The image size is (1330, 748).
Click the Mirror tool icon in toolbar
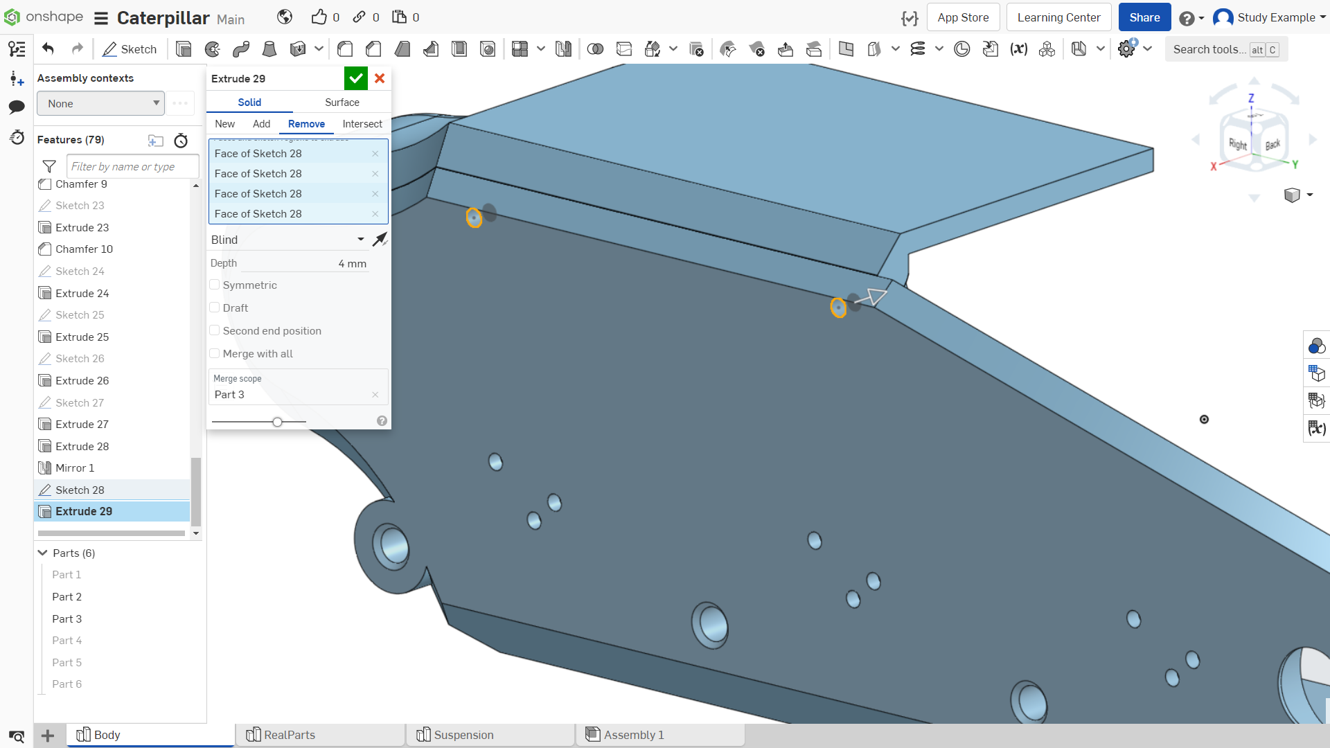pos(563,49)
